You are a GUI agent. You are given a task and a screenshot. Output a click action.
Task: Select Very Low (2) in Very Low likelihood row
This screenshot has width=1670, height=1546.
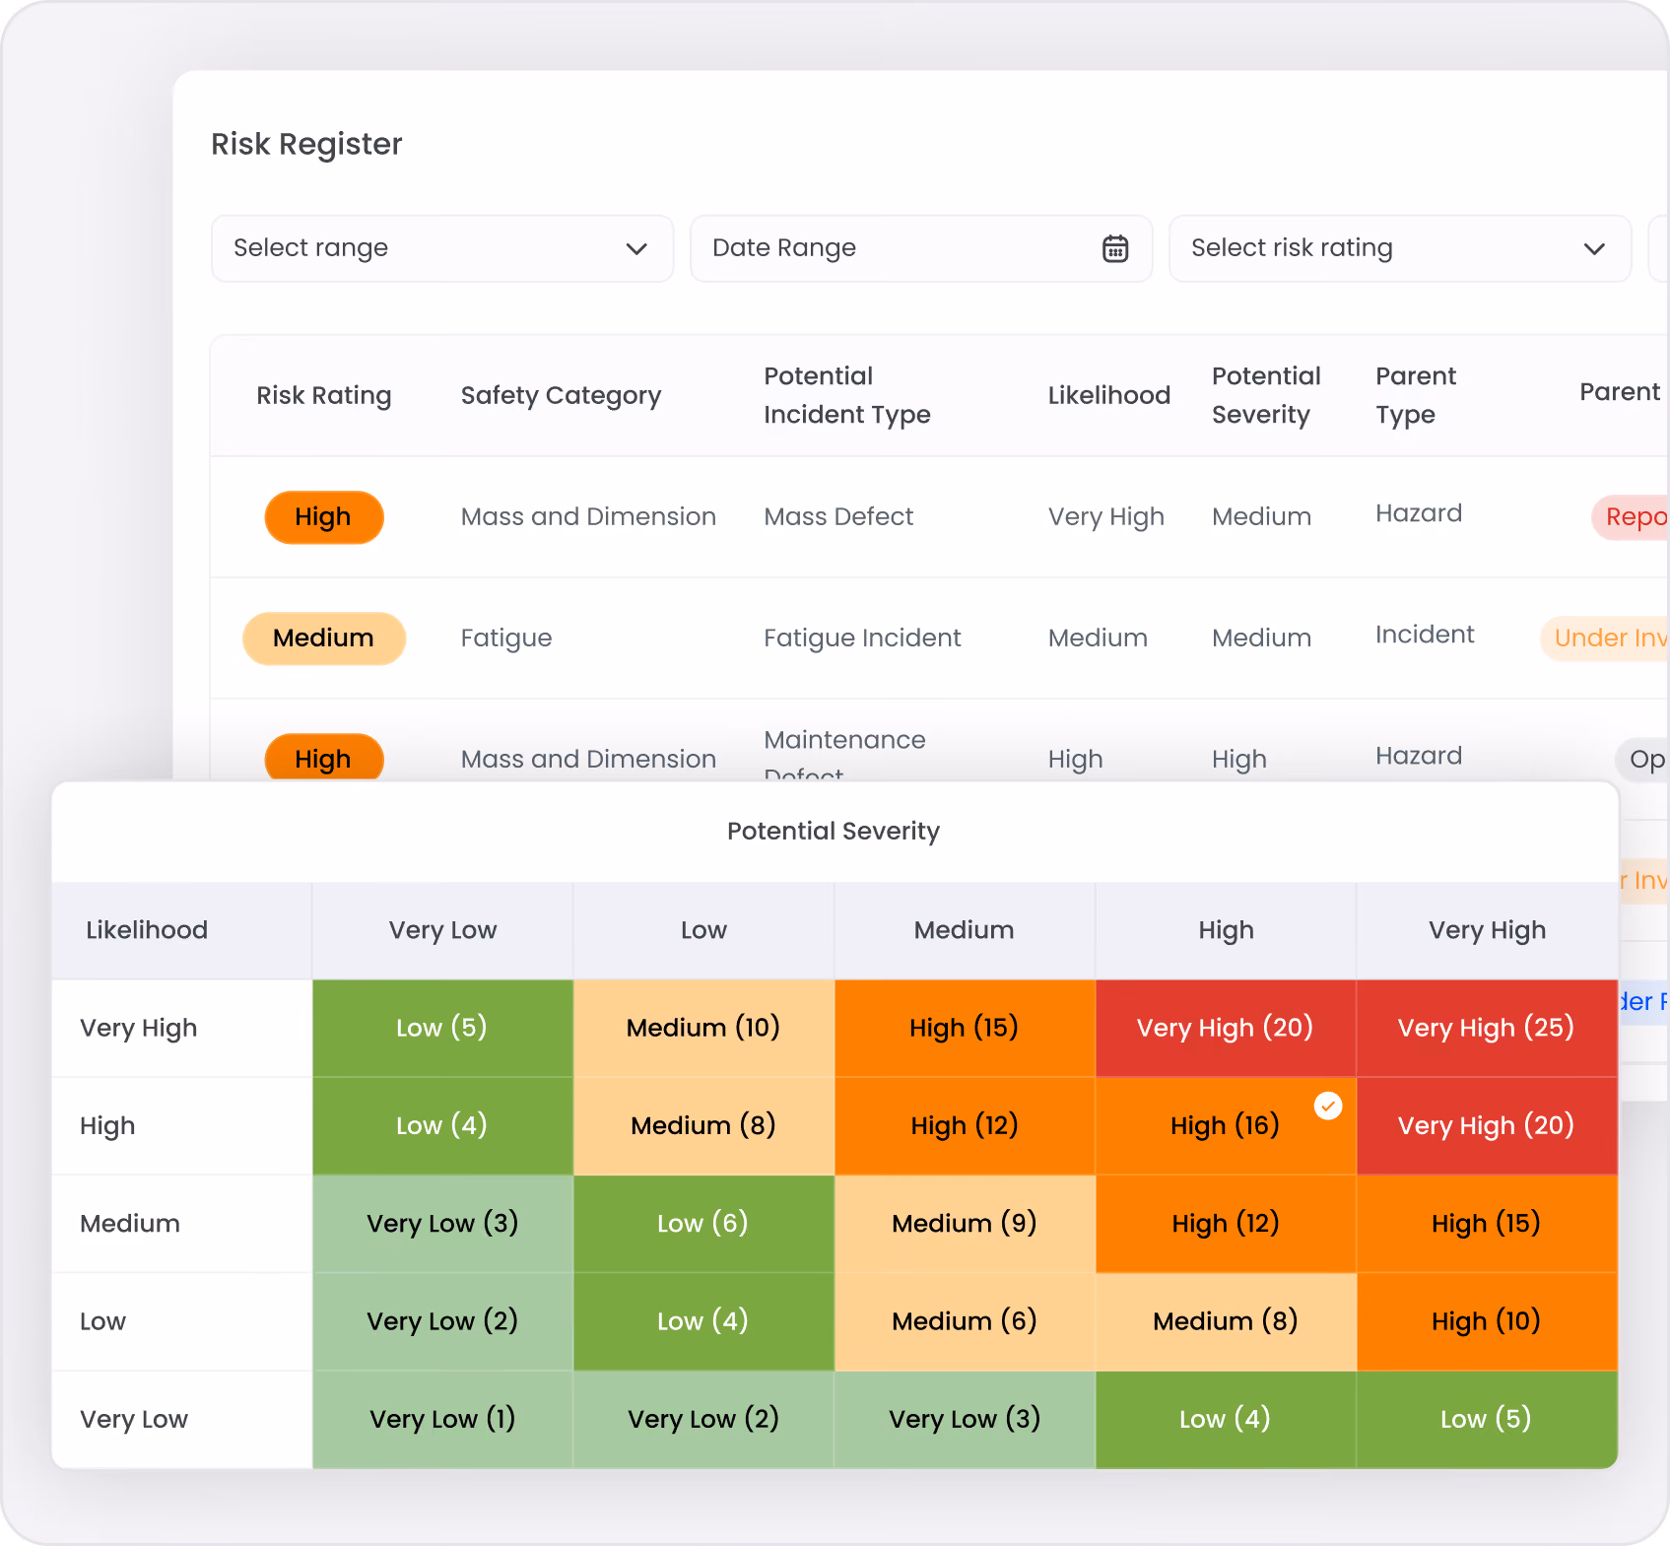pyautogui.click(x=703, y=1419)
